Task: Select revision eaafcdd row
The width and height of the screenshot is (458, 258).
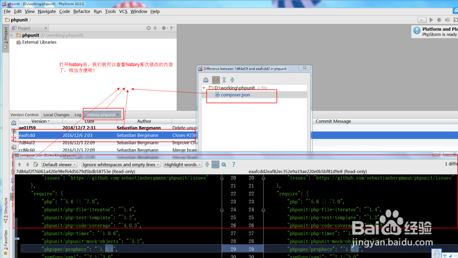Action: [x=108, y=135]
